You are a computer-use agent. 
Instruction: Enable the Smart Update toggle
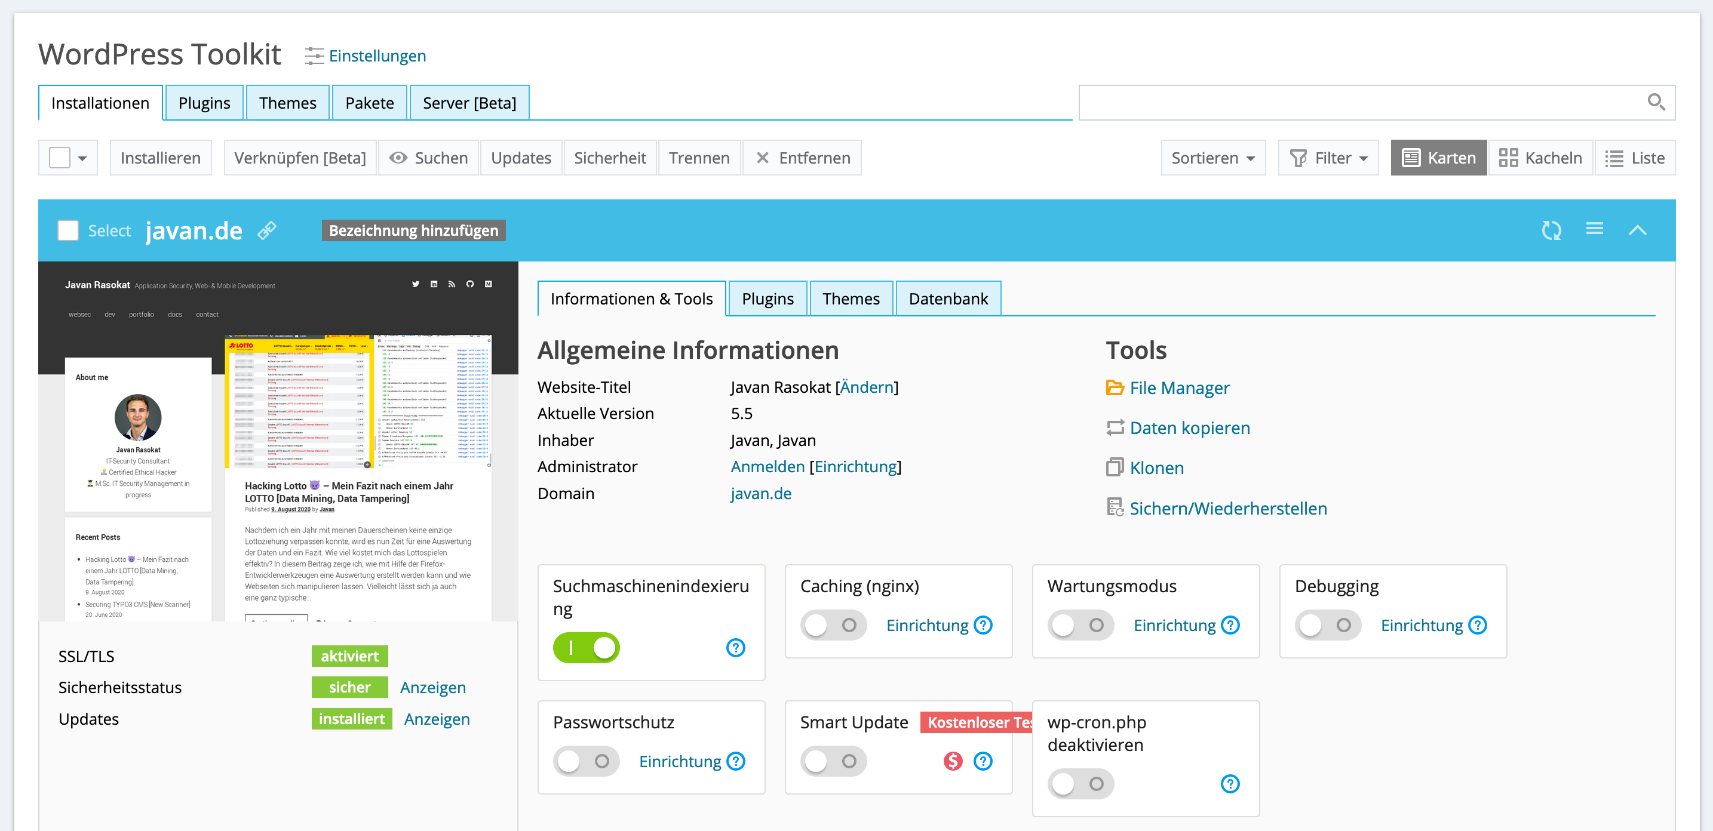tap(833, 761)
